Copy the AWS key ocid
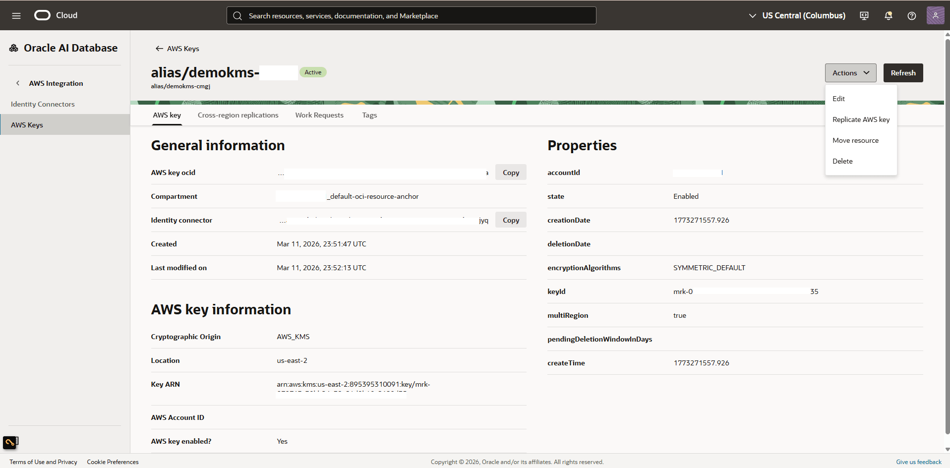Image resolution: width=950 pixels, height=468 pixels. [x=510, y=172]
